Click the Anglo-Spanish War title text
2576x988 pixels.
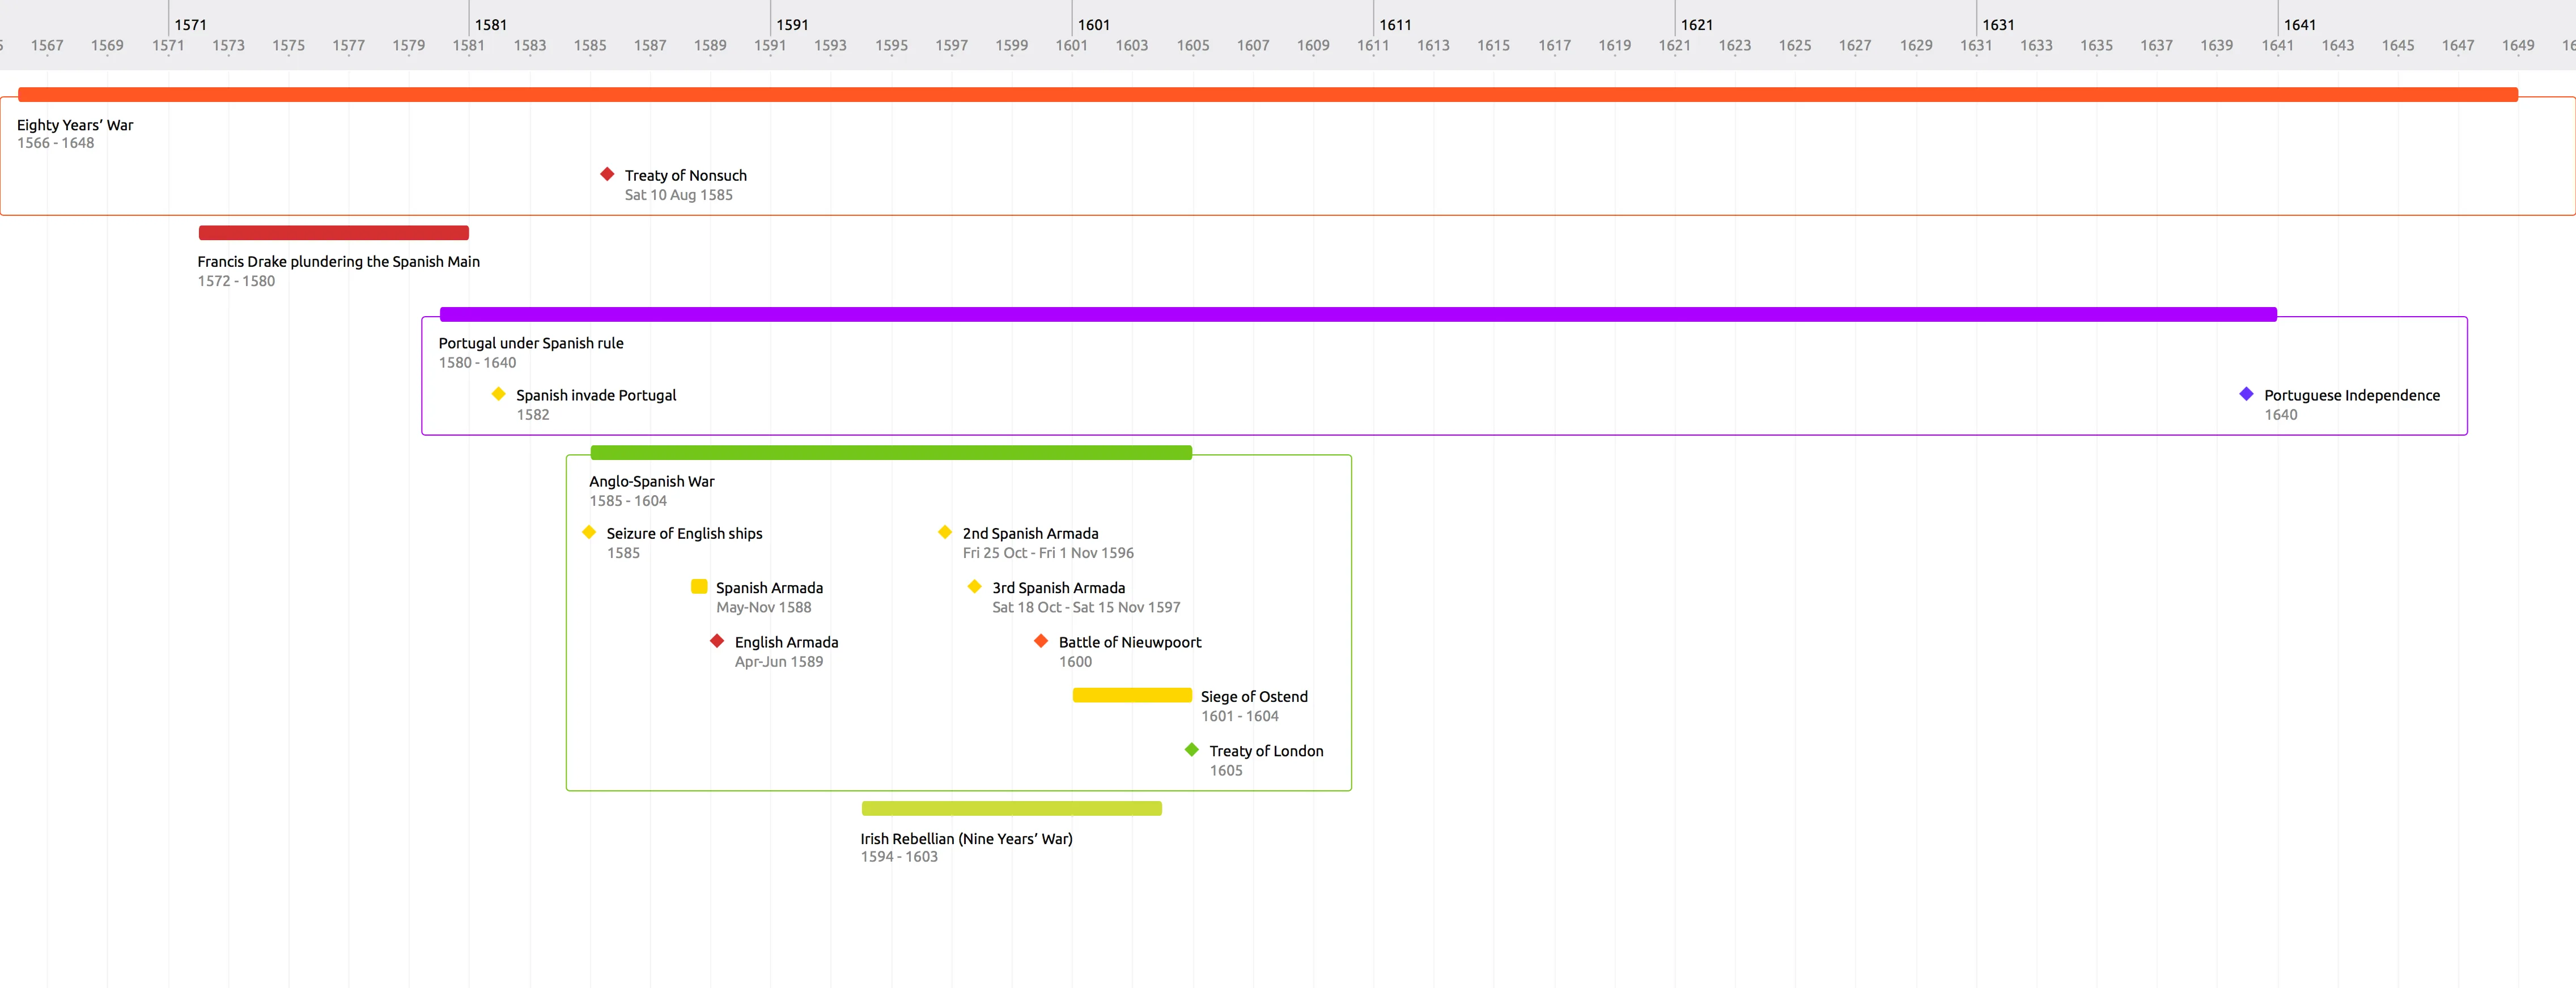[x=651, y=481]
